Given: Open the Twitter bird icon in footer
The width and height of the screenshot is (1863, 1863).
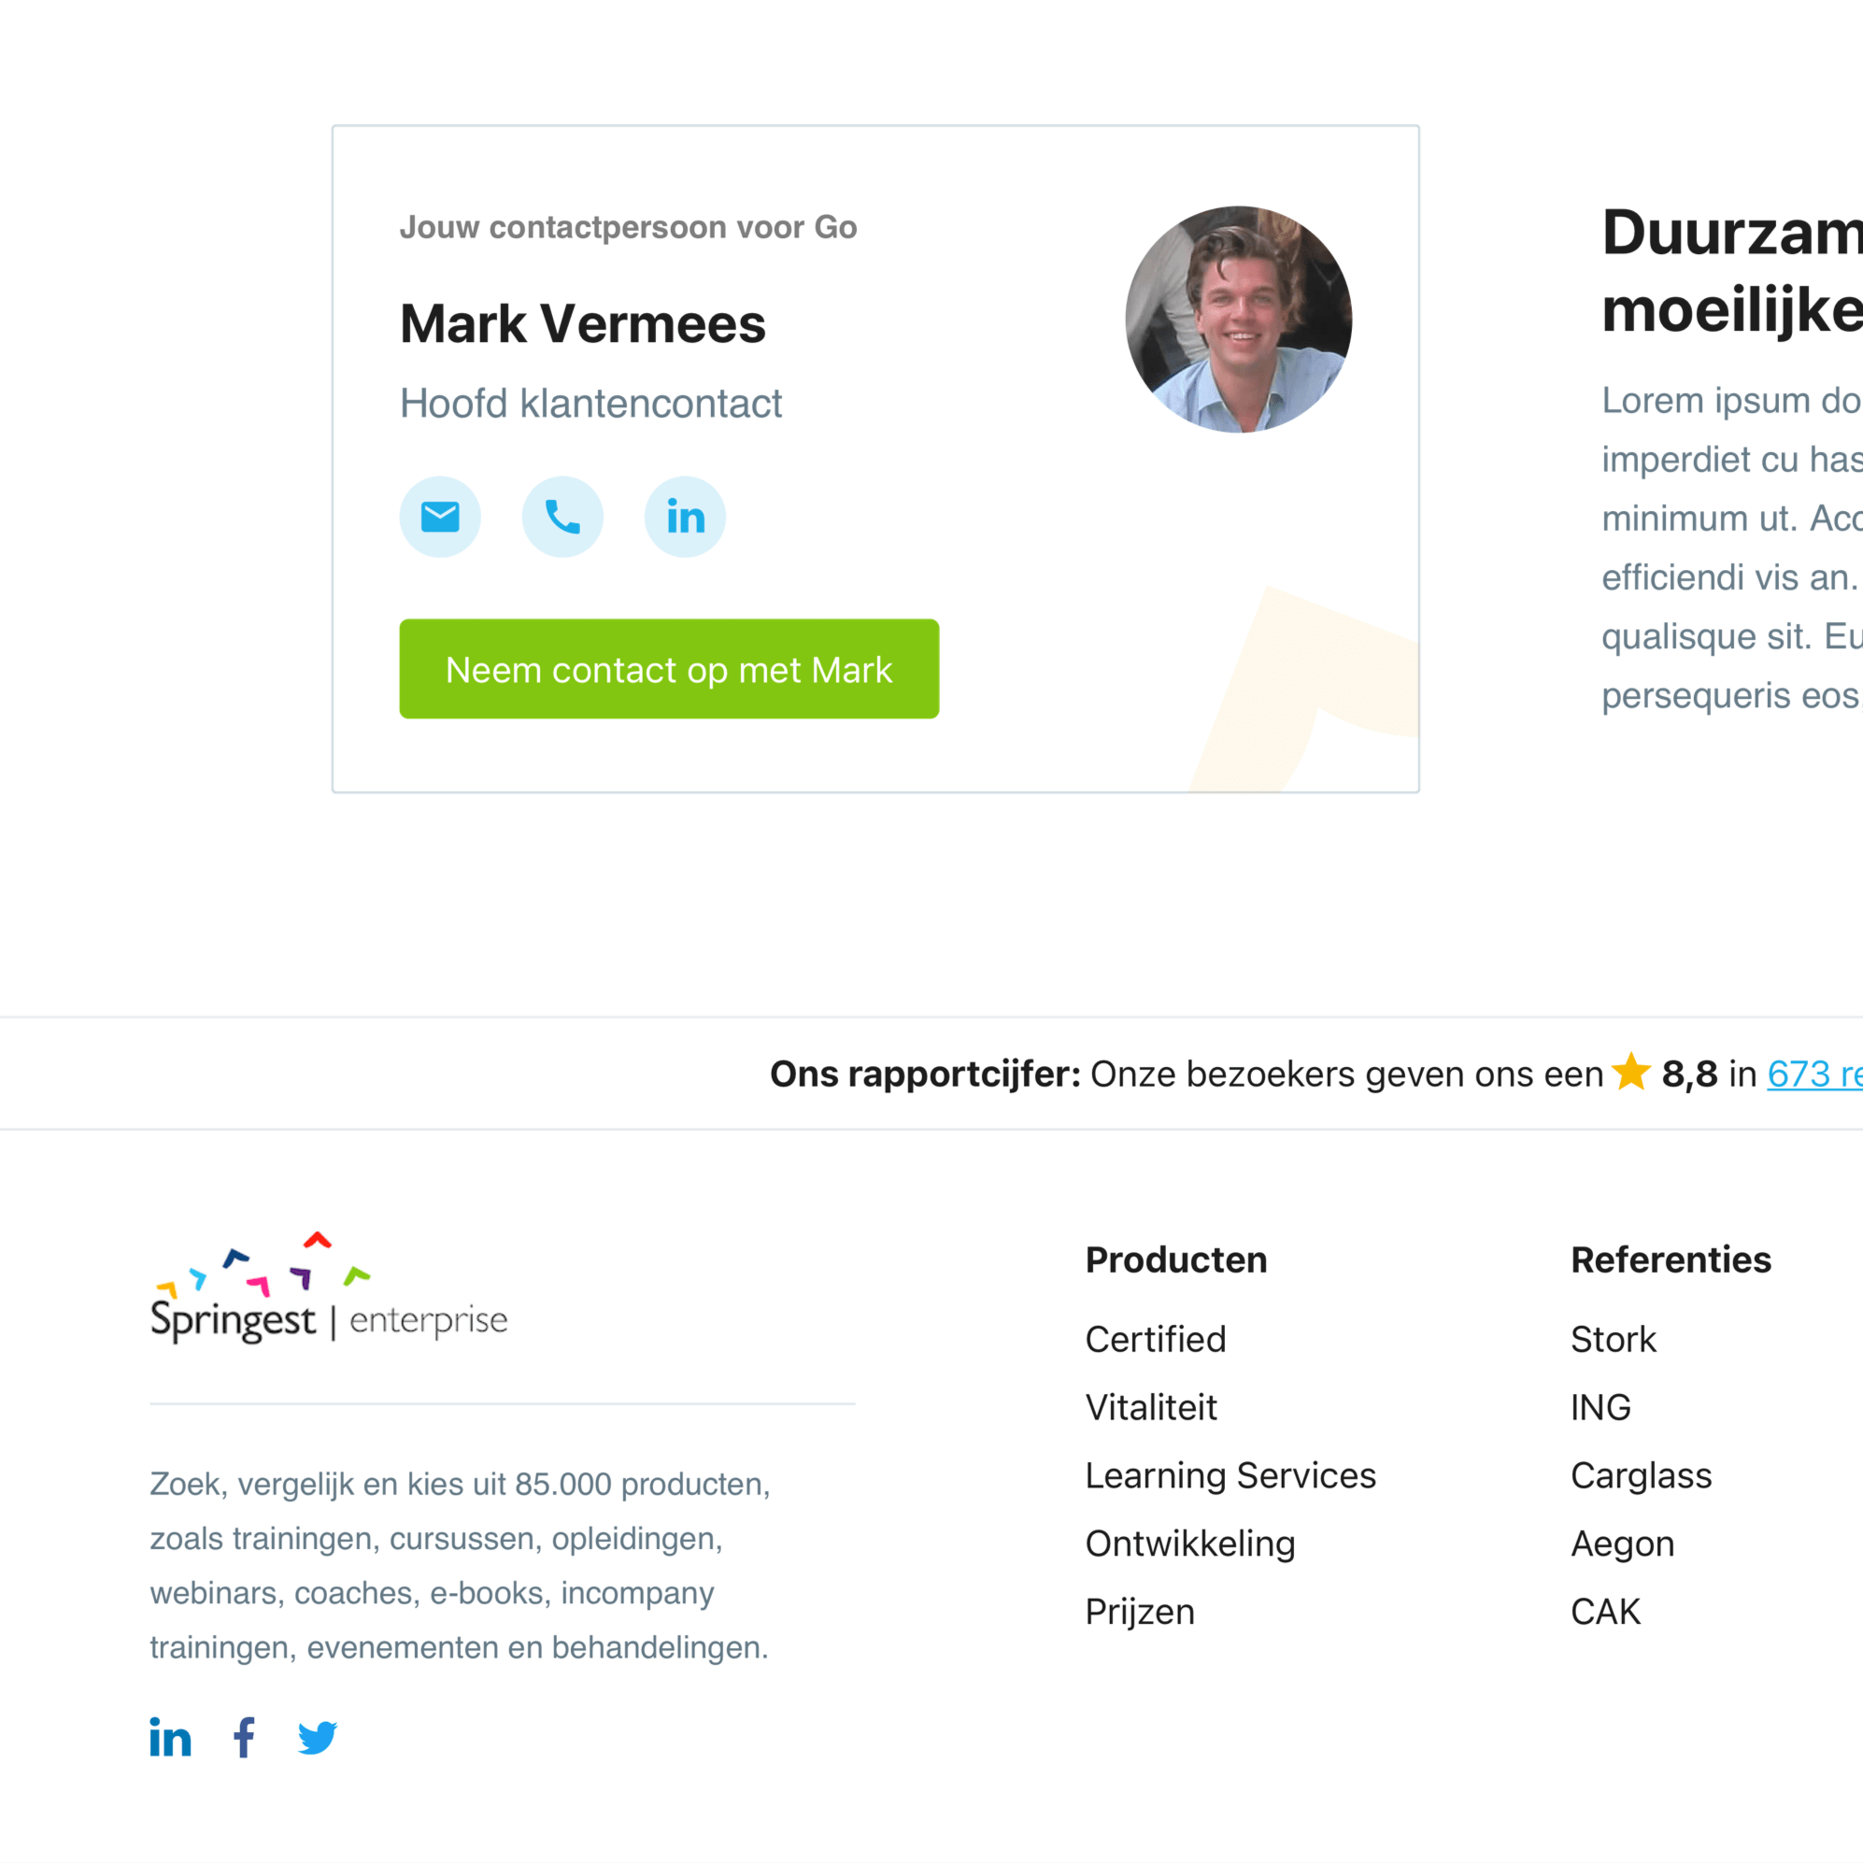Looking at the screenshot, I should tap(318, 1738).
